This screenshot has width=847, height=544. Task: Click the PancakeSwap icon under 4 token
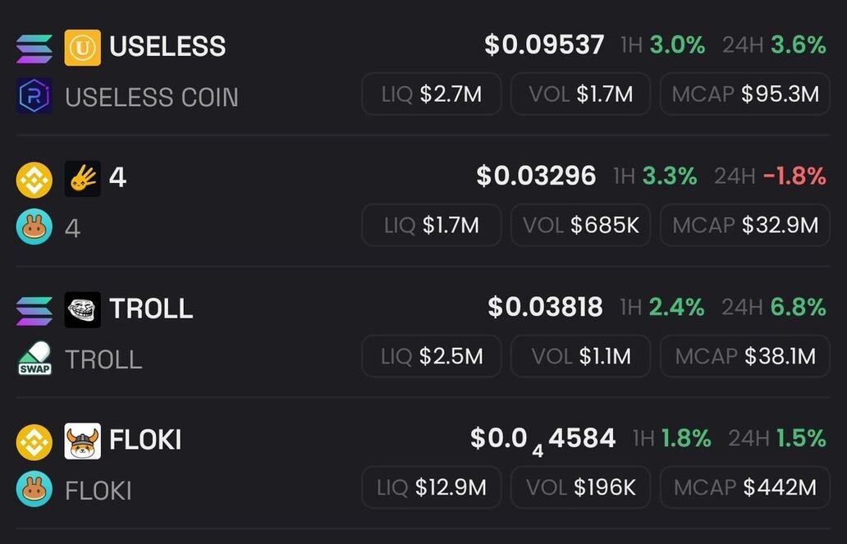[34, 227]
